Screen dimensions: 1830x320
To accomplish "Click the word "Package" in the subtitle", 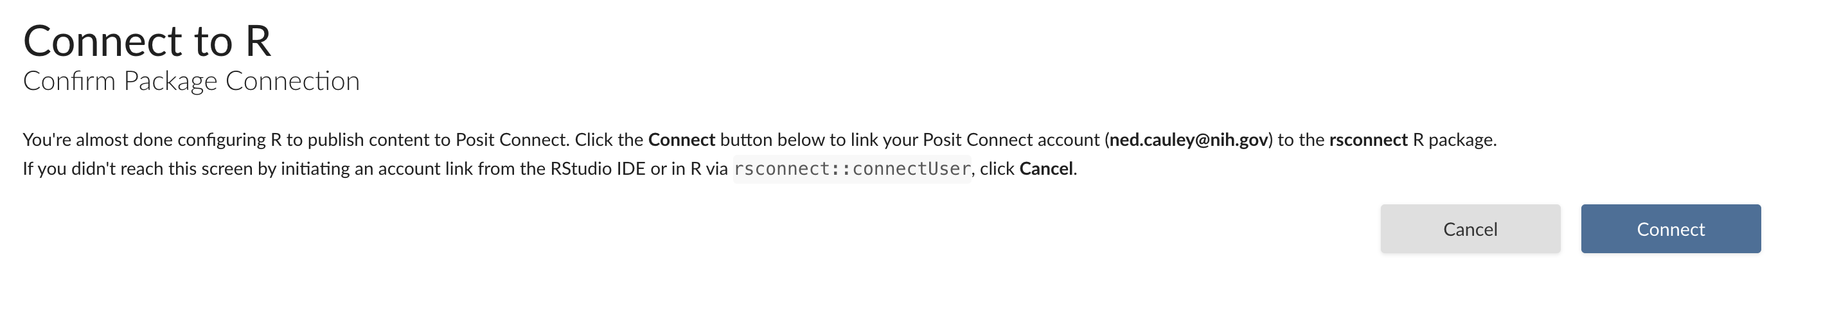I will click(170, 81).
